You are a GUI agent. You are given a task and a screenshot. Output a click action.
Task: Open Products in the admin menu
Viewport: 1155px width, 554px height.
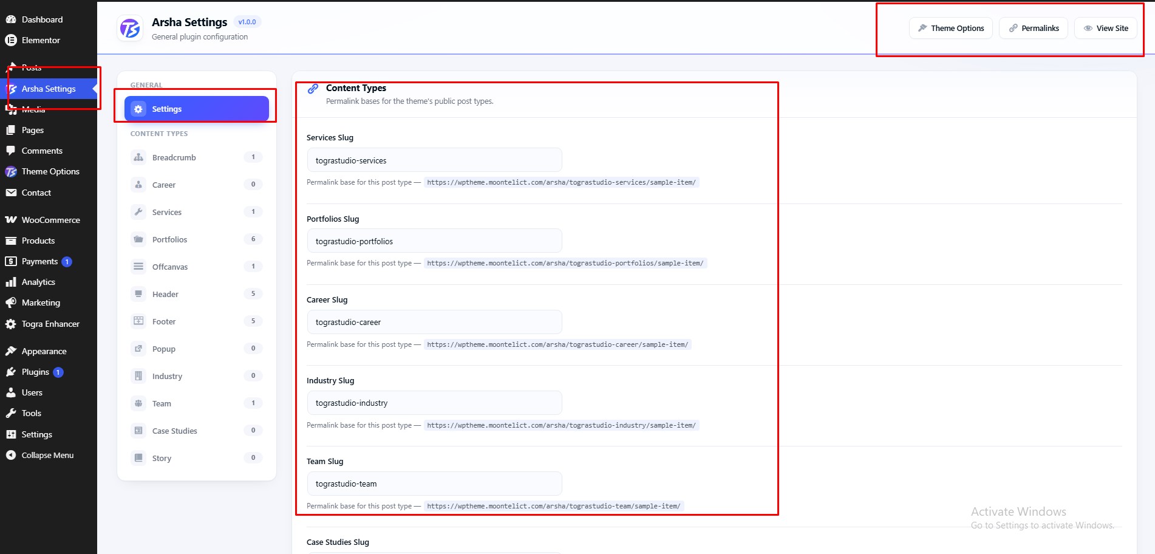click(x=49, y=241)
